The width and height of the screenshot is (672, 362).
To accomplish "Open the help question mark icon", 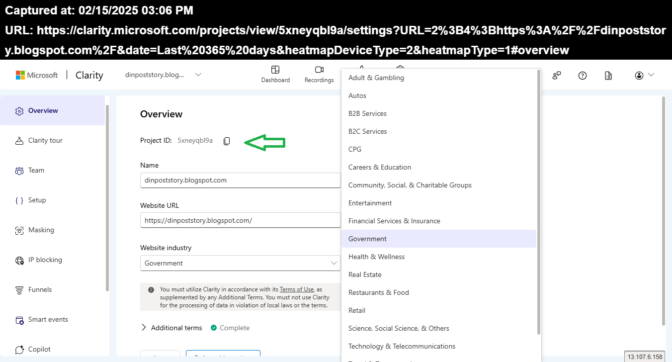I will pos(583,75).
